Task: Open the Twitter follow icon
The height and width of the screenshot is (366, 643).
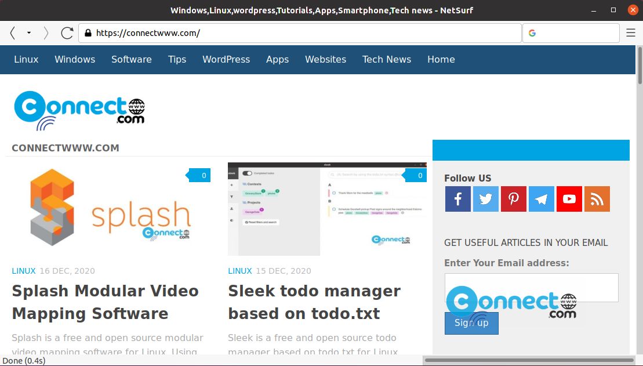Action: tap(485, 199)
